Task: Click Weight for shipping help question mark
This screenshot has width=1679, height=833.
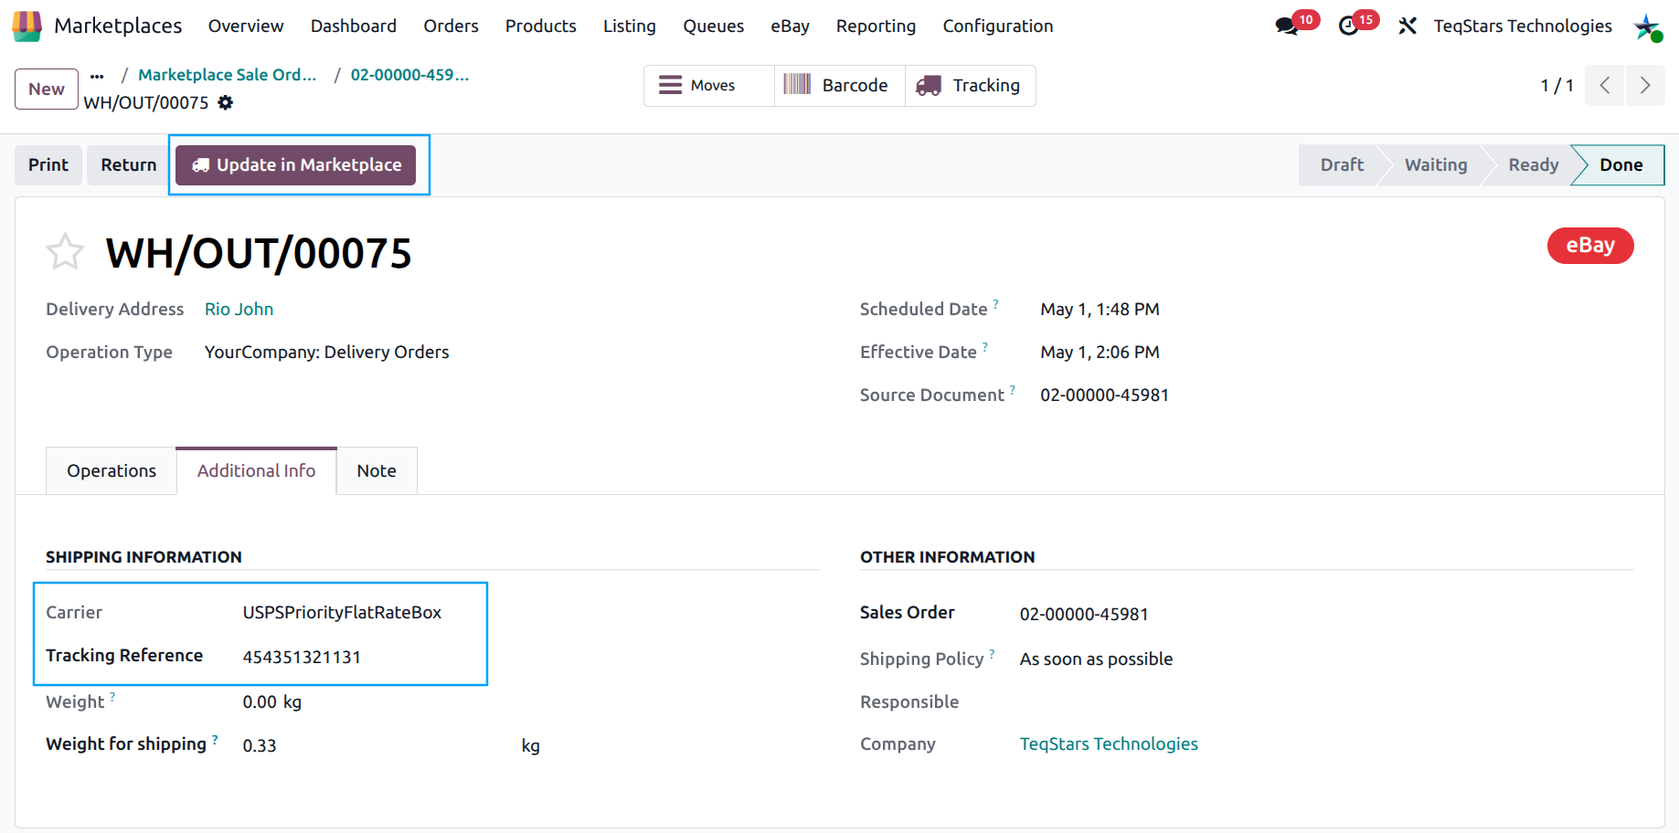Action: coord(215,739)
